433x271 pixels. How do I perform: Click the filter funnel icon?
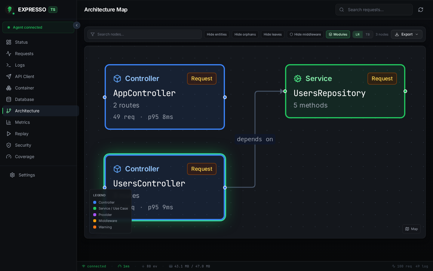click(x=93, y=34)
